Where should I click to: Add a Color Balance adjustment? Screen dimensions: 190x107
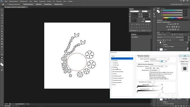click(170, 27)
